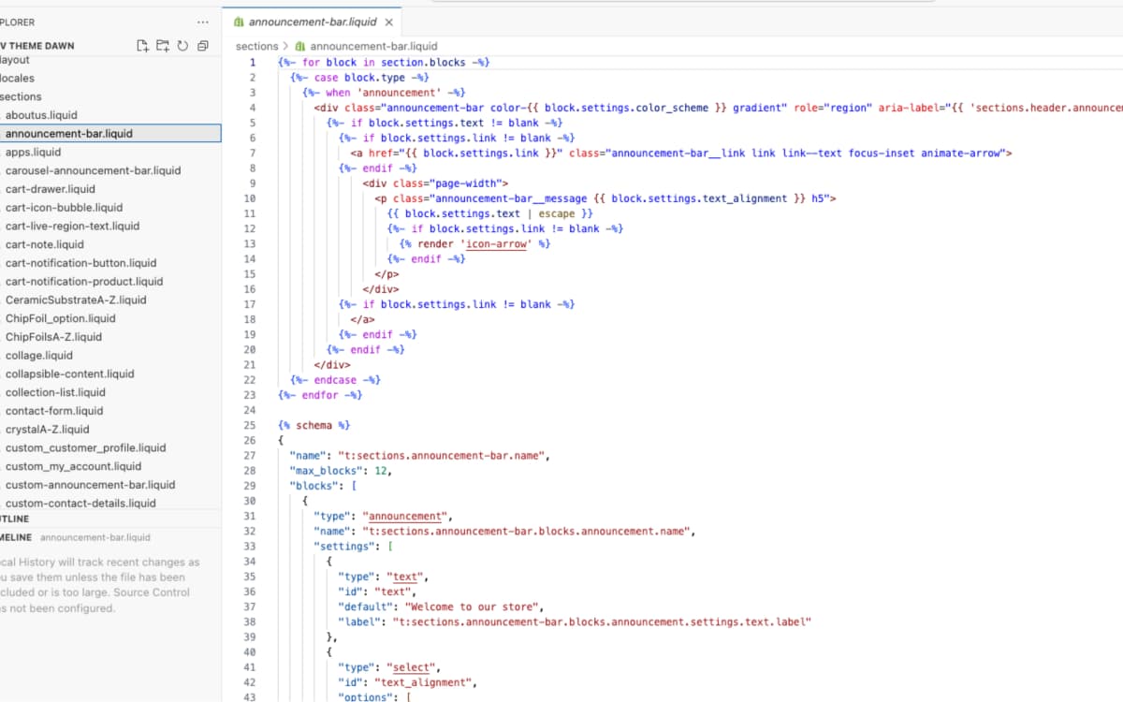Close the announcement-bar.liquid editor tab
1123x702 pixels.
tap(389, 21)
